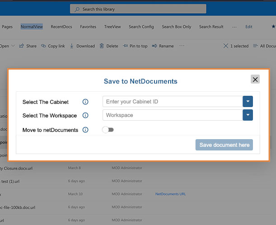Switch to the RecentDocs tab
This screenshot has height=225, width=276.
[x=61, y=27]
